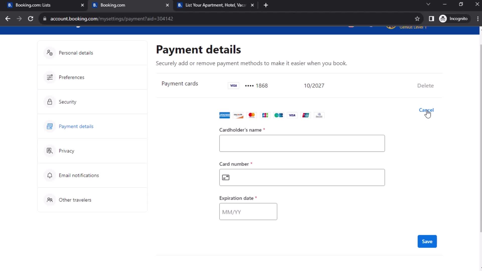Open Security settings
This screenshot has height=271, width=482.
tap(92, 102)
